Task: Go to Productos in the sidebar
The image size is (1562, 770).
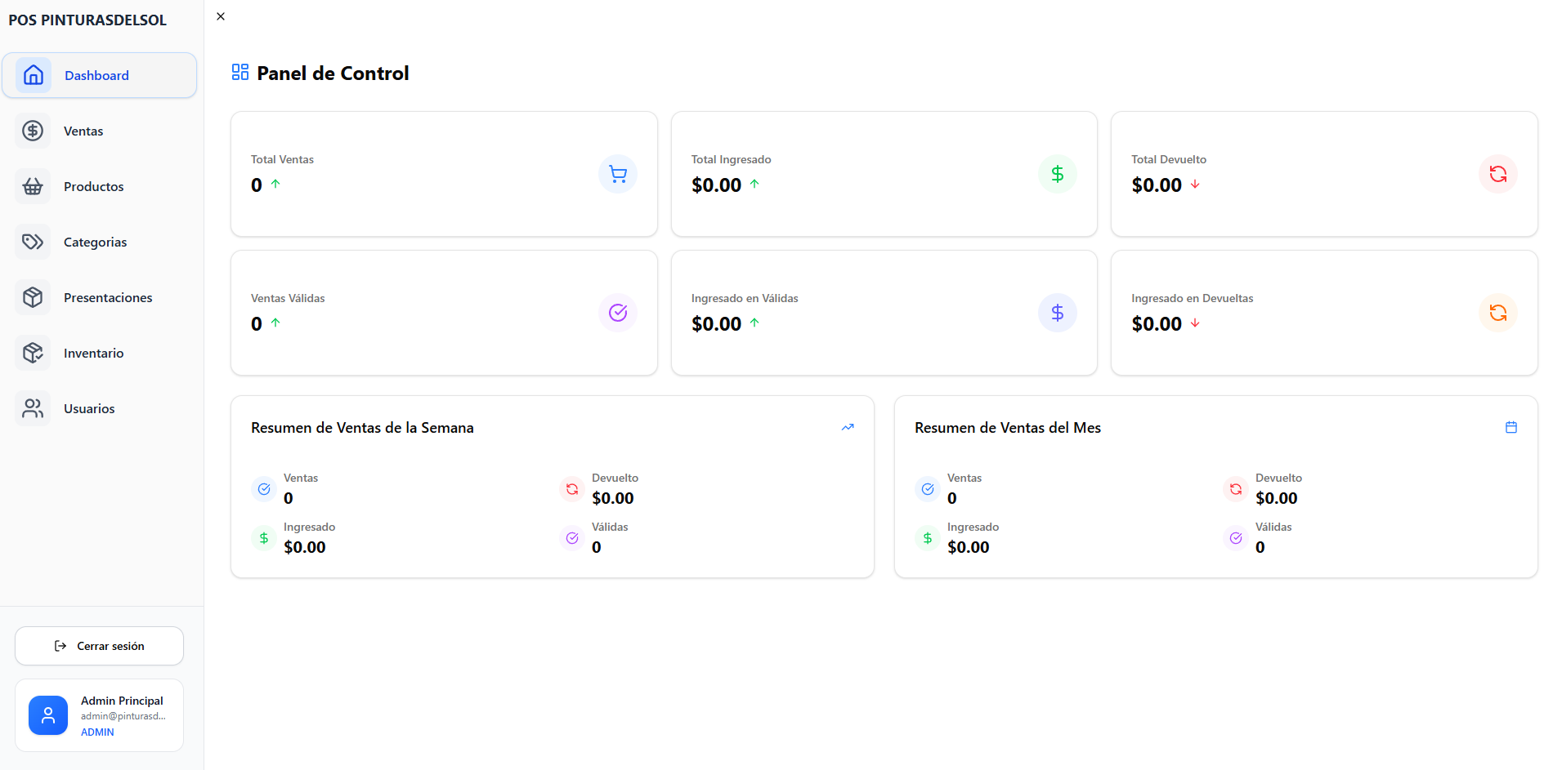Action: point(93,186)
